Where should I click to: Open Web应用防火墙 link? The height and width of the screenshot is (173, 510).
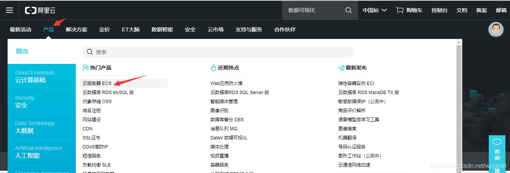pyautogui.click(x=226, y=83)
